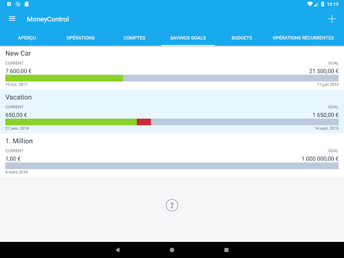This screenshot has width=344, height=258.
Task: Tap the Android back button
Action: [118, 250]
